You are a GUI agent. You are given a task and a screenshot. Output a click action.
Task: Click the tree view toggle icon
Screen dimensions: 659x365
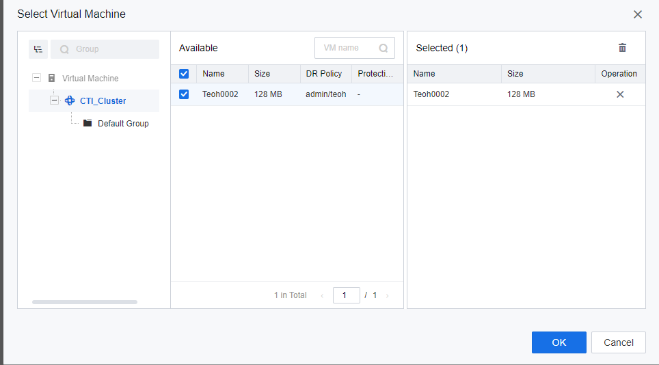coord(38,49)
